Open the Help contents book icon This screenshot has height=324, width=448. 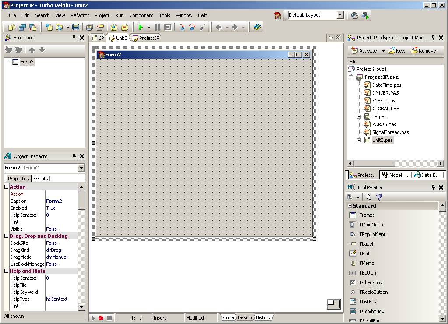click(x=257, y=27)
